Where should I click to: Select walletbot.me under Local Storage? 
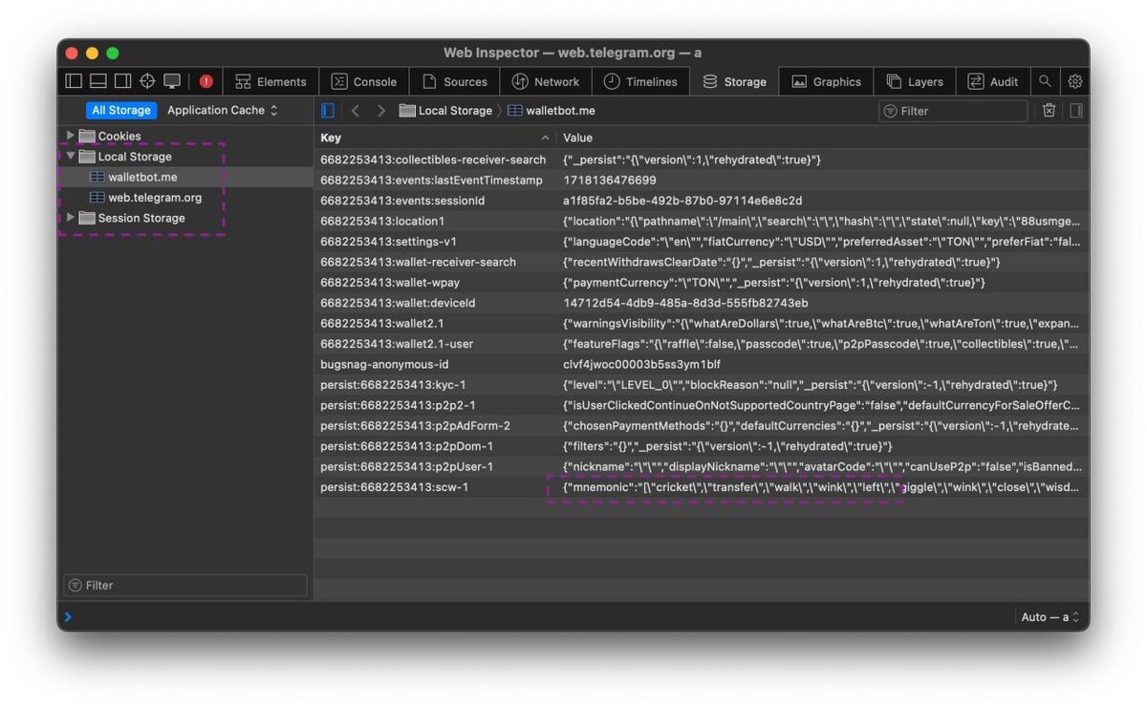click(x=134, y=177)
